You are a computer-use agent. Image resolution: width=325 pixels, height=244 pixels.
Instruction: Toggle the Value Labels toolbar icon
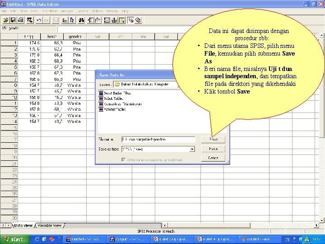[131, 20]
